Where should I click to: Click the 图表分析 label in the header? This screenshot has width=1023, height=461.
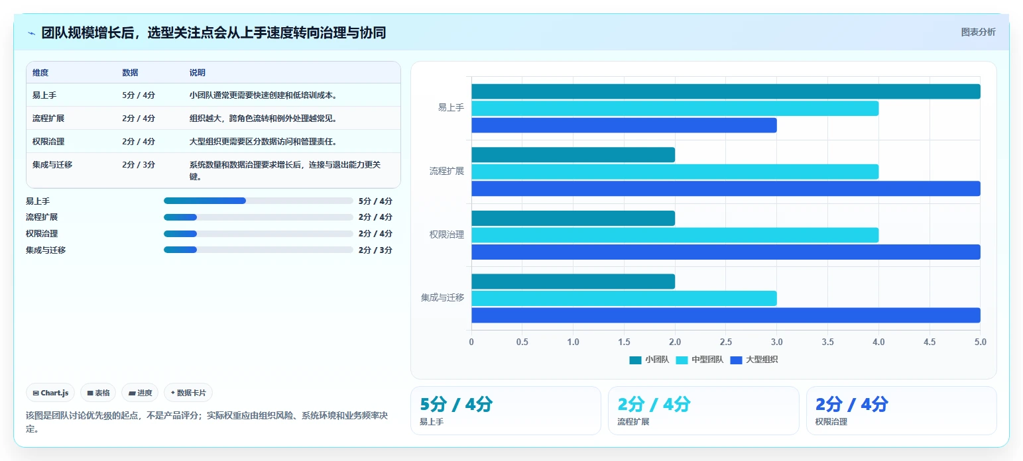coord(978,32)
